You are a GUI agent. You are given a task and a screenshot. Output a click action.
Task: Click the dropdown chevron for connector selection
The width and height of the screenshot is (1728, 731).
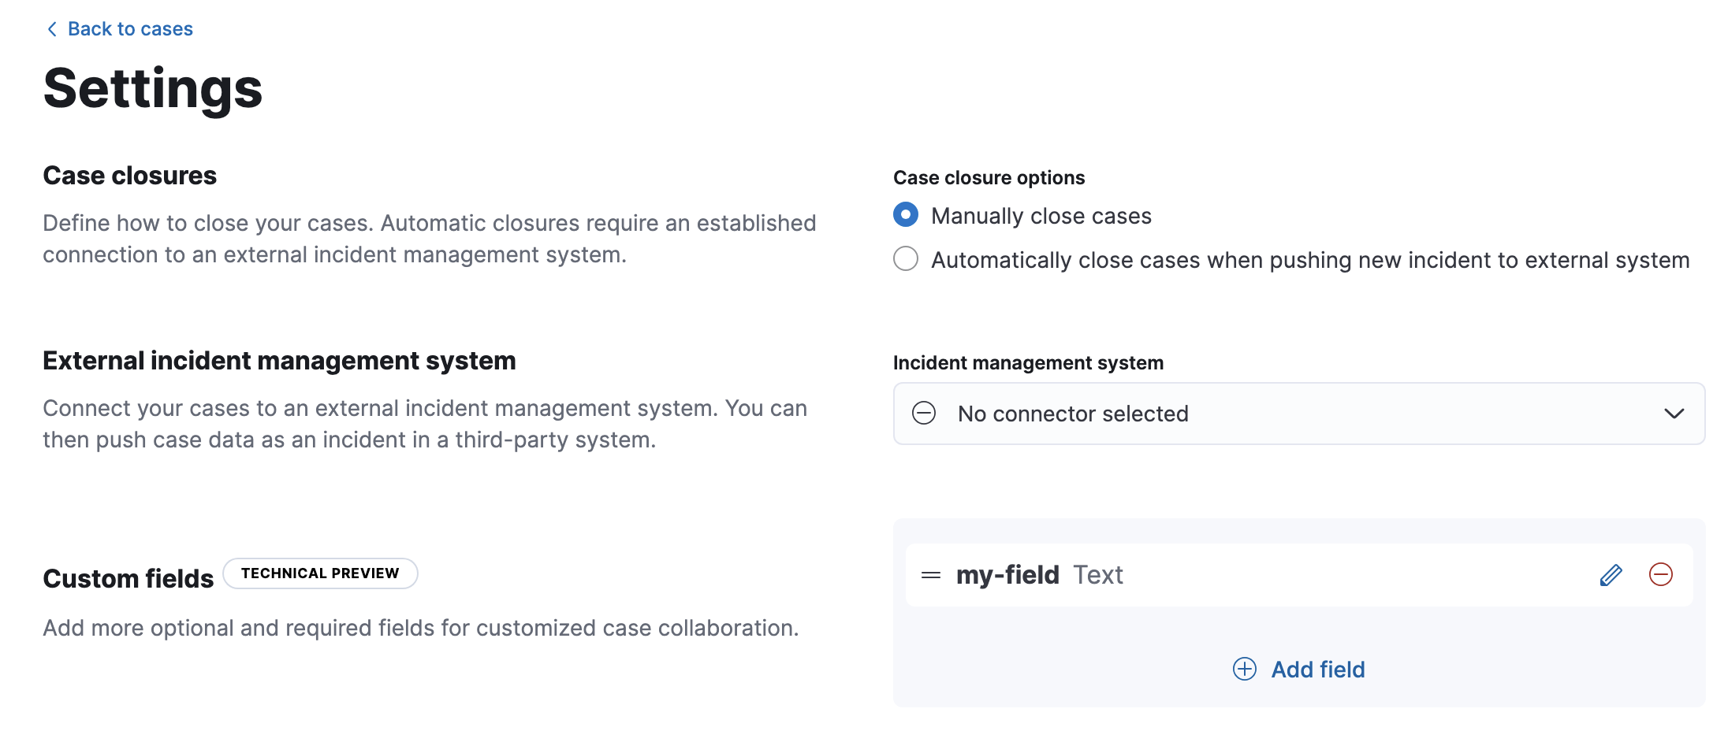1675,413
